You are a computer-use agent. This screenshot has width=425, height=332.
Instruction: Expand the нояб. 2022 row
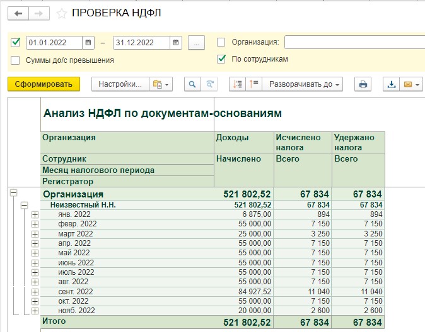[35, 311]
